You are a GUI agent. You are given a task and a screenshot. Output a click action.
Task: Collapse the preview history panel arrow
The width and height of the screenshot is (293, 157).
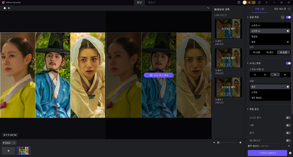pos(210,75)
